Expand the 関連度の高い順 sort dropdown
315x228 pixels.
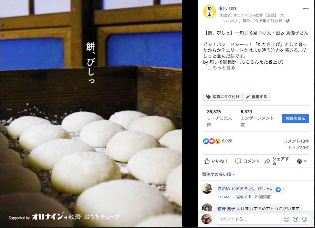tap(218, 174)
